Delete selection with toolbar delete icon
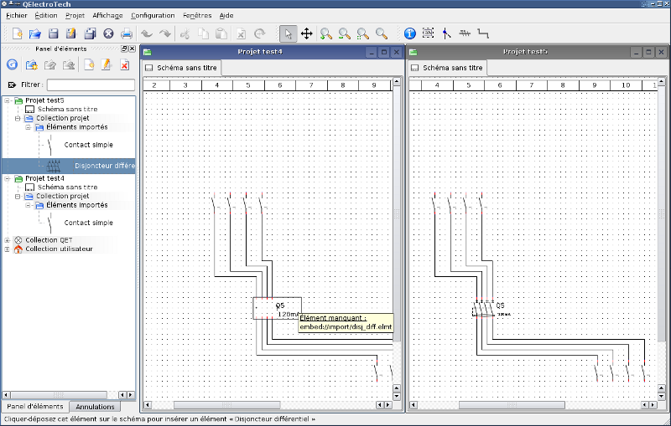Image resolution: width=671 pixels, height=426 pixels. [x=241, y=33]
